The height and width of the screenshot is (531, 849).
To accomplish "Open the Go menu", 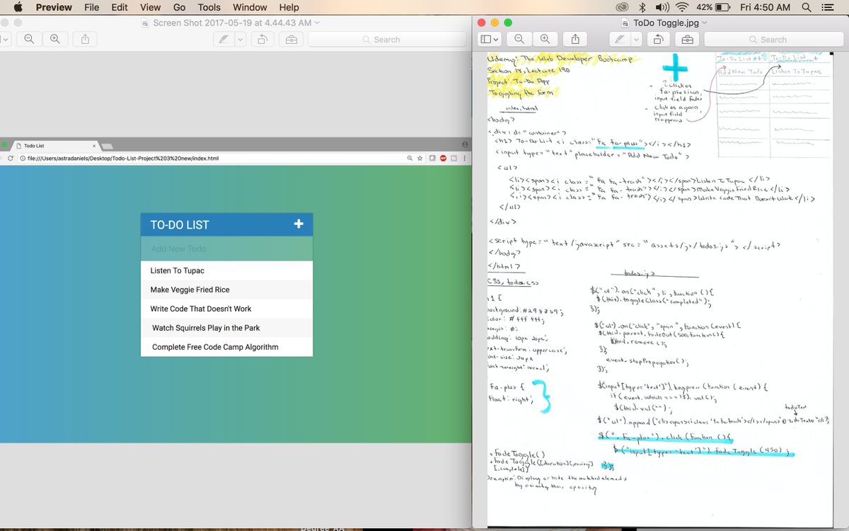I will click(x=180, y=7).
